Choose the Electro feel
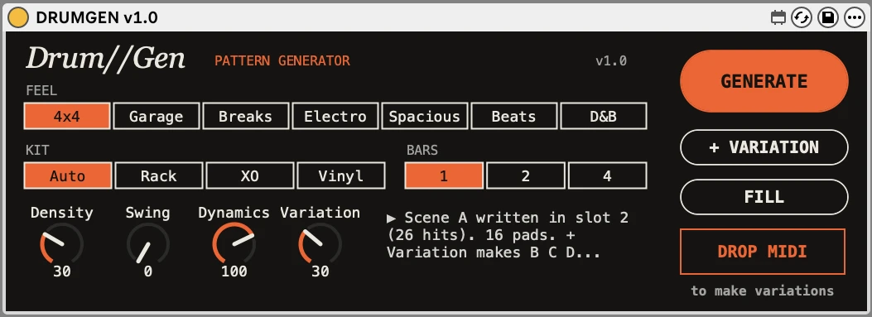This screenshot has width=872, height=317. coord(335,116)
